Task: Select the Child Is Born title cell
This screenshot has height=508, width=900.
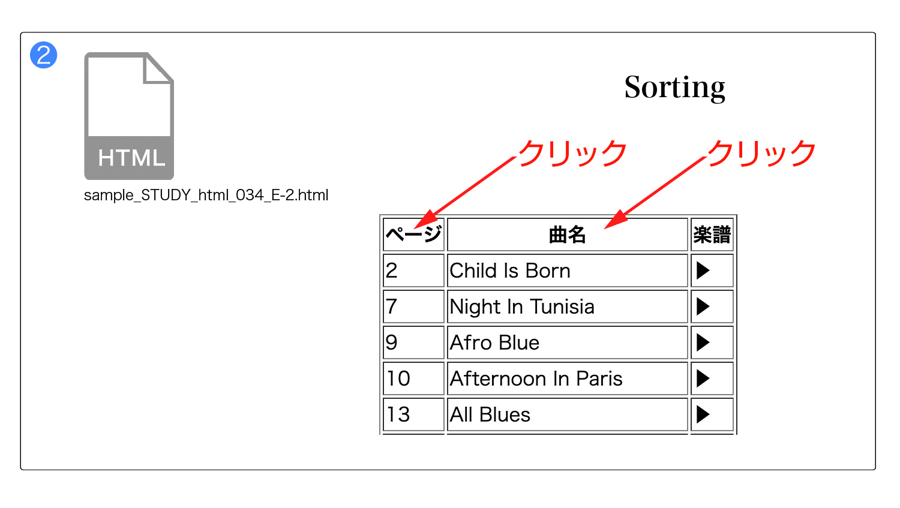Action: coord(568,270)
